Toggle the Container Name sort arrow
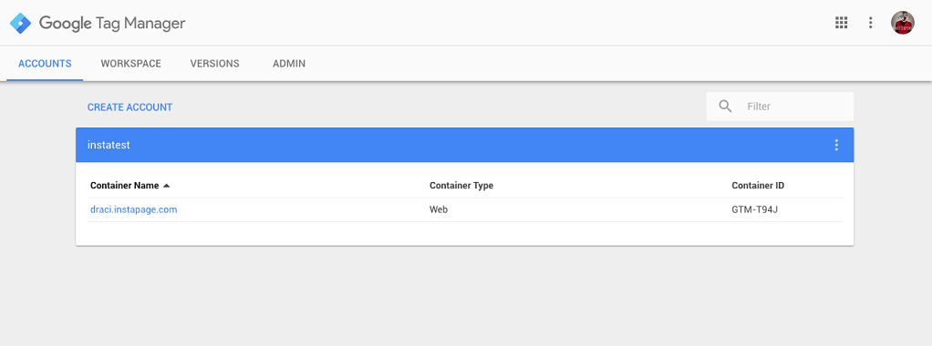This screenshot has width=932, height=346. (x=166, y=186)
